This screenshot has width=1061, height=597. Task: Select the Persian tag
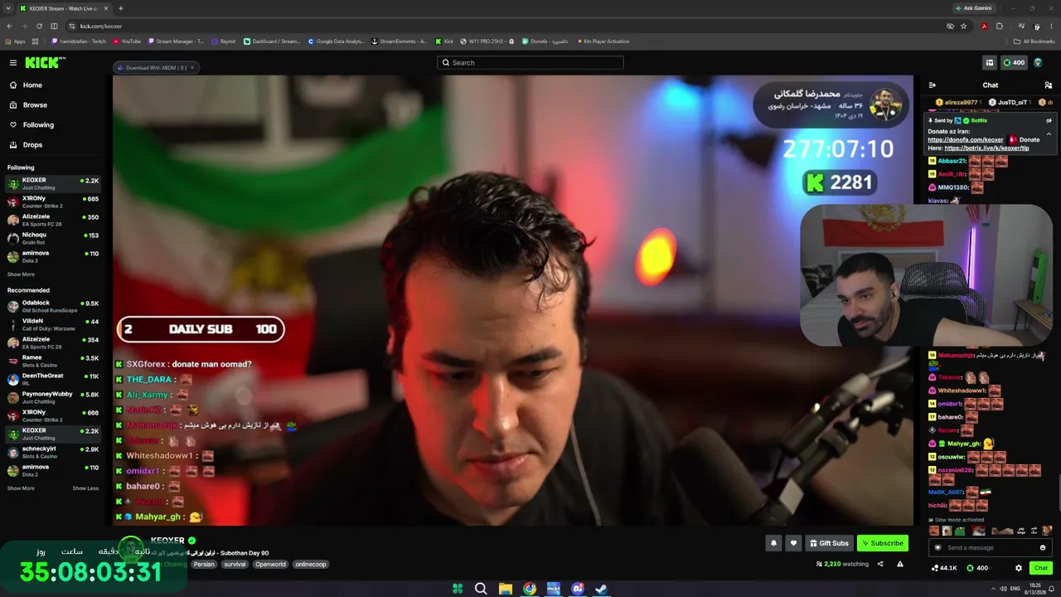click(x=204, y=565)
